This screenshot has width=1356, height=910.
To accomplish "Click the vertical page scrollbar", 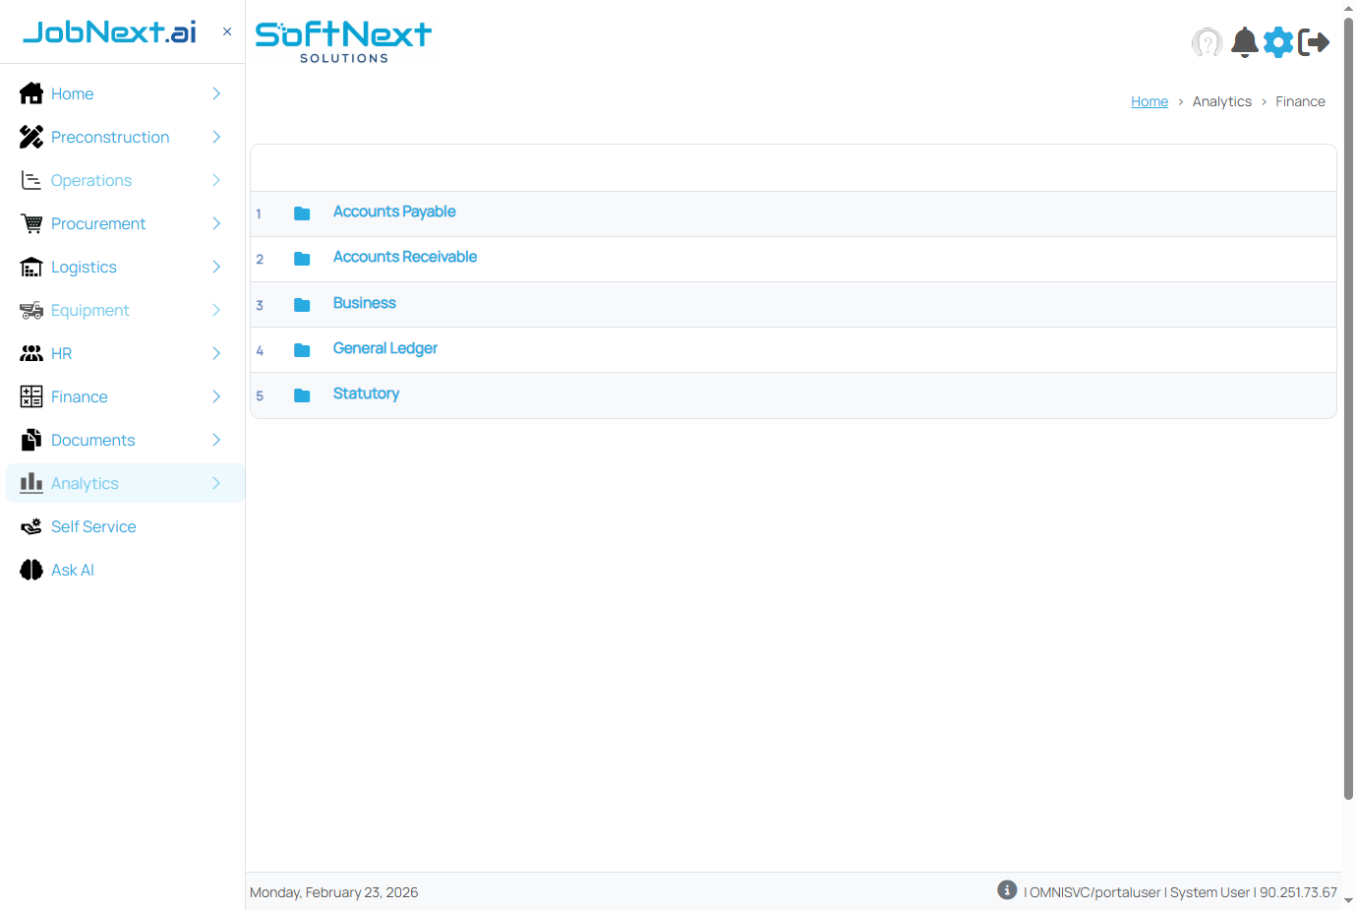I will click(x=1348, y=394).
